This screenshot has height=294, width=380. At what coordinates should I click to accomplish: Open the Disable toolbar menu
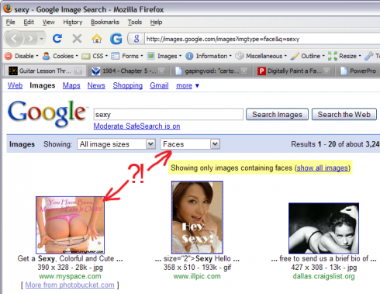tap(22, 56)
